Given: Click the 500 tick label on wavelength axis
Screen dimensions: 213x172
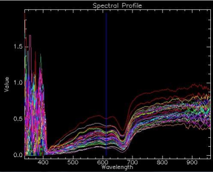Looking at the screenshot, I should (x=73, y=163).
